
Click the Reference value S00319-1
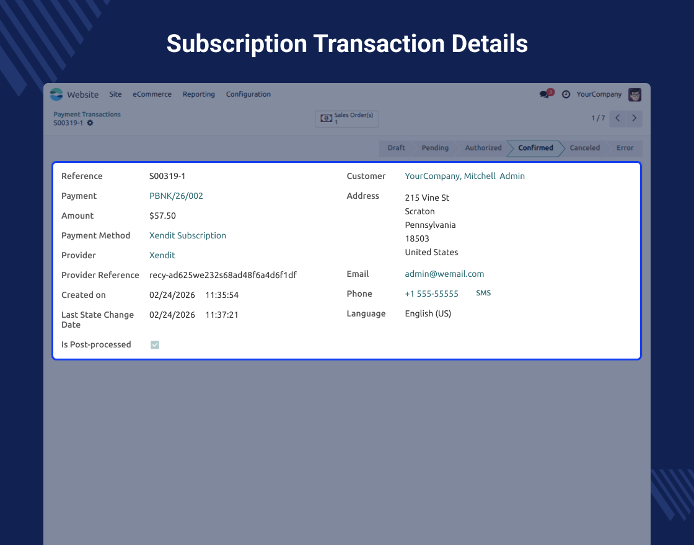[x=167, y=176]
